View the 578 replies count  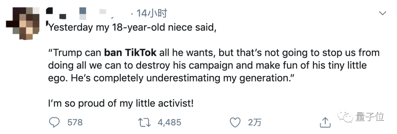pos(75,123)
